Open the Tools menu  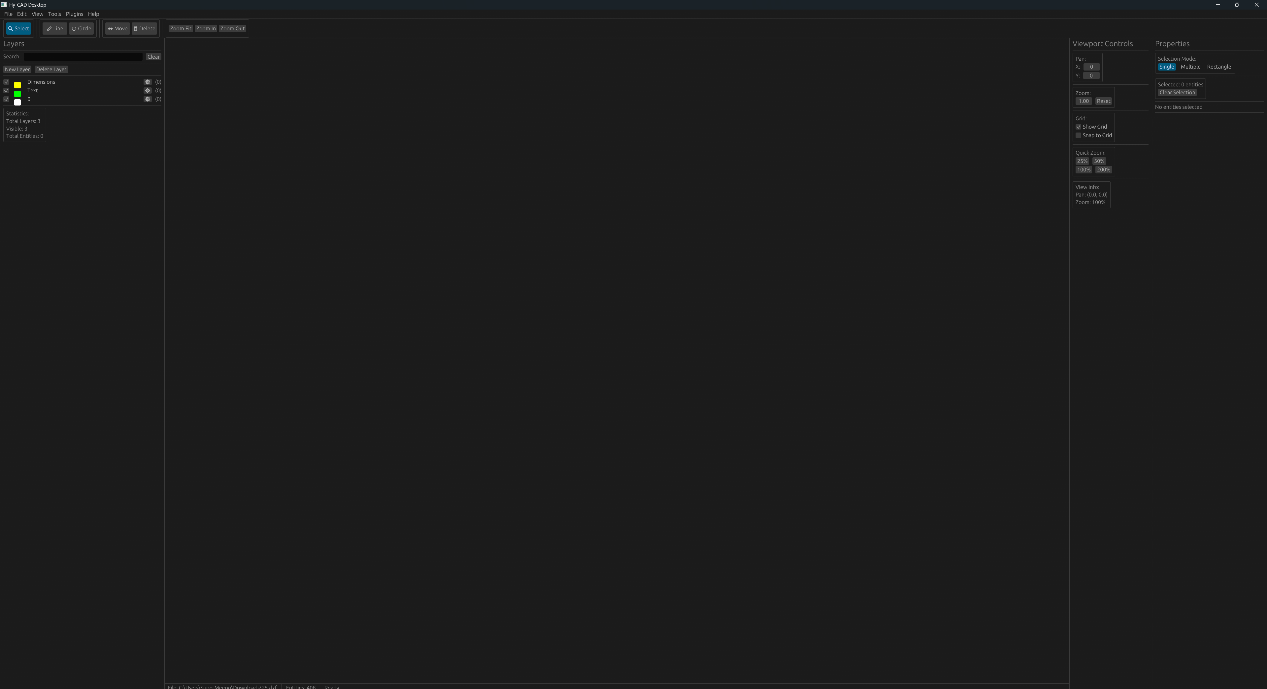[x=54, y=14]
